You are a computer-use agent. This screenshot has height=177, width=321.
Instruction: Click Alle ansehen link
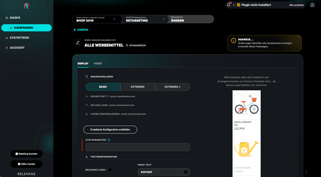(x=297, y=5)
